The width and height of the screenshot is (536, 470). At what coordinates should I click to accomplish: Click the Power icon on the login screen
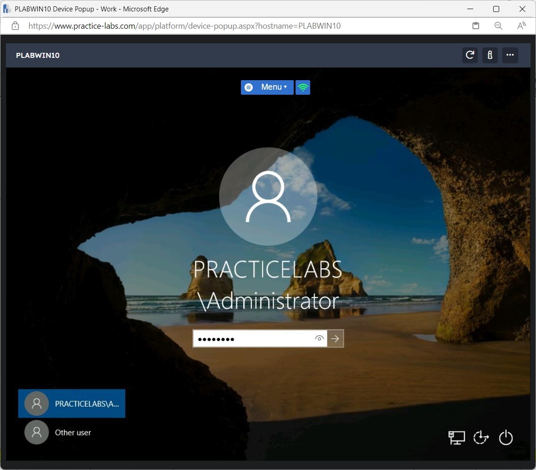coord(505,437)
